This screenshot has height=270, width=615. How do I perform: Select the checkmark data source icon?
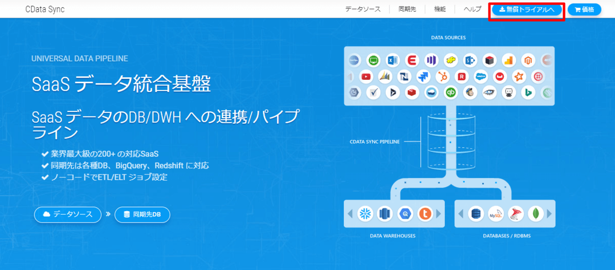click(374, 93)
